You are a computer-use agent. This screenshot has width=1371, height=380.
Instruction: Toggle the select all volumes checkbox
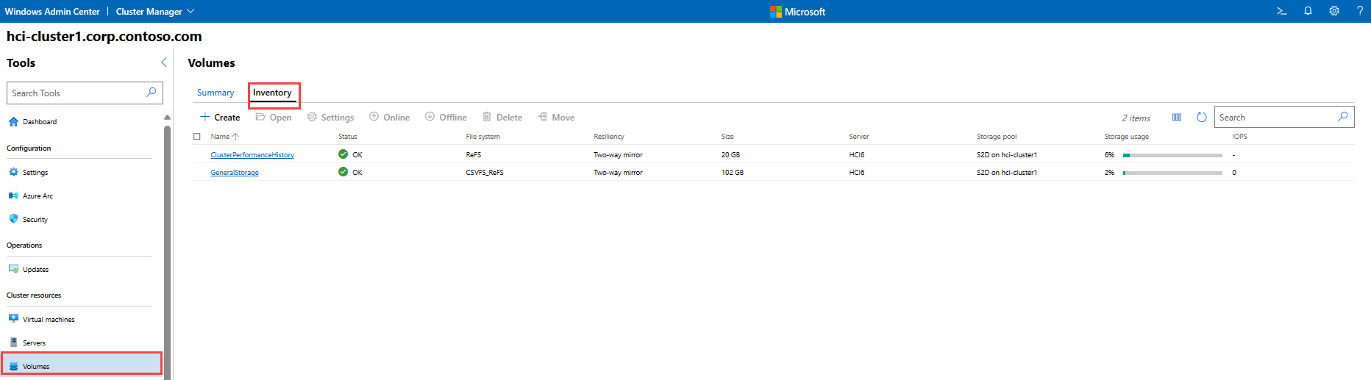[197, 137]
